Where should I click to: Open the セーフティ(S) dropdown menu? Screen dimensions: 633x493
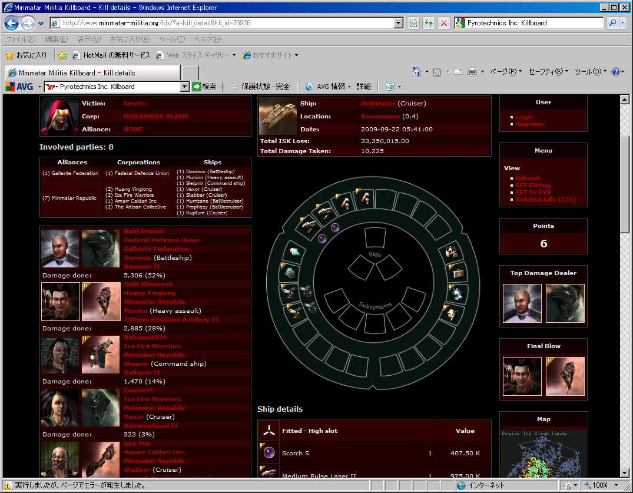(x=548, y=71)
